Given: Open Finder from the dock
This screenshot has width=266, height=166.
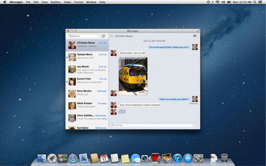Looking at the screenshot, I should pyautogui.click(x=42, y=158).
